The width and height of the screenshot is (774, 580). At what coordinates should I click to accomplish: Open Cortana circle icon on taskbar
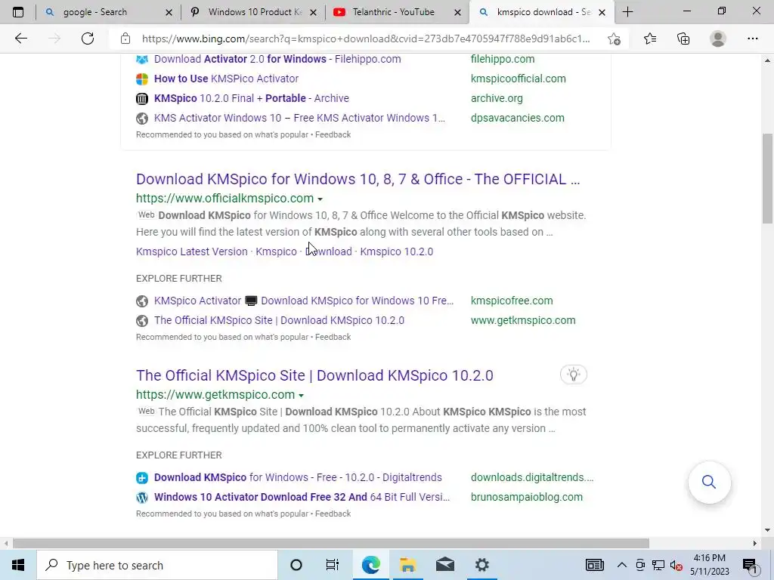(296, 565)
